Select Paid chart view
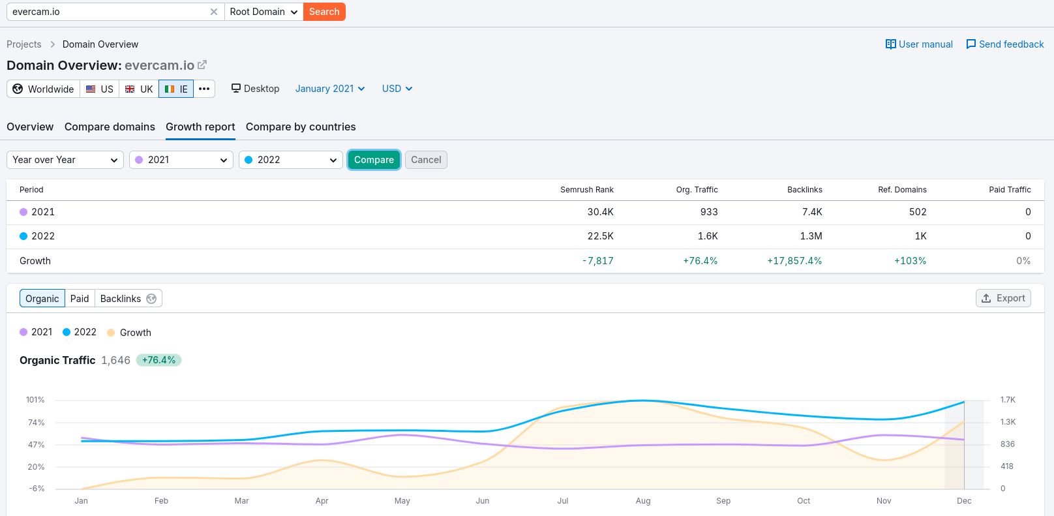 click(80, 298)
